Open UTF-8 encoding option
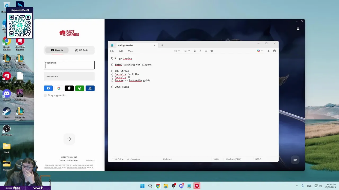 click(x=258, y=159)
